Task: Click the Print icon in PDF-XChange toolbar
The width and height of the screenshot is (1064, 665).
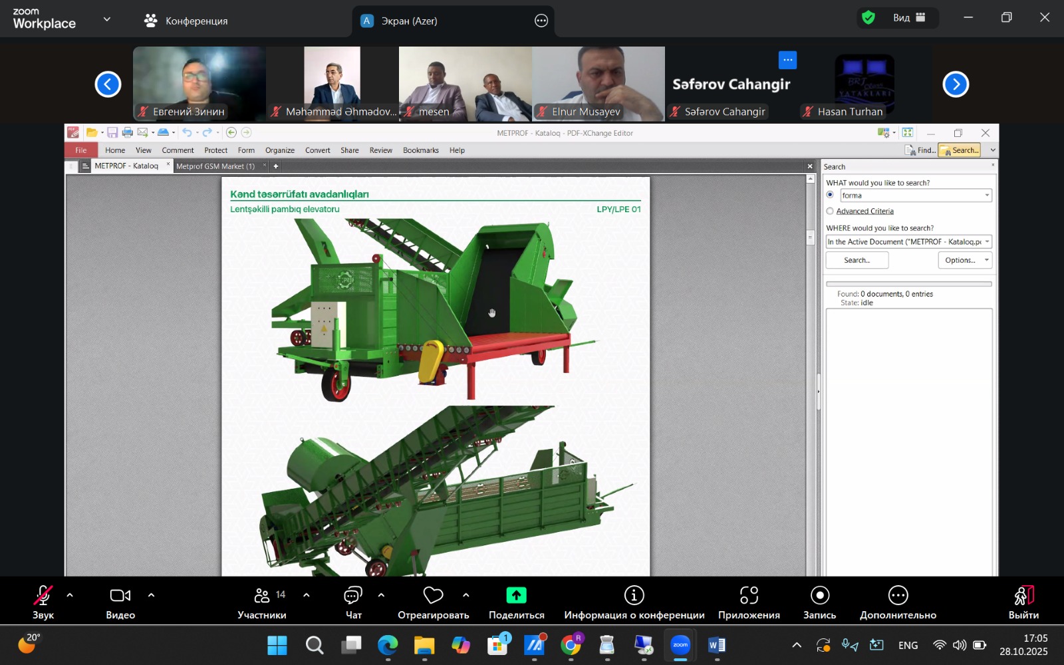Action: pyautogui.click(x=128, y=132)
